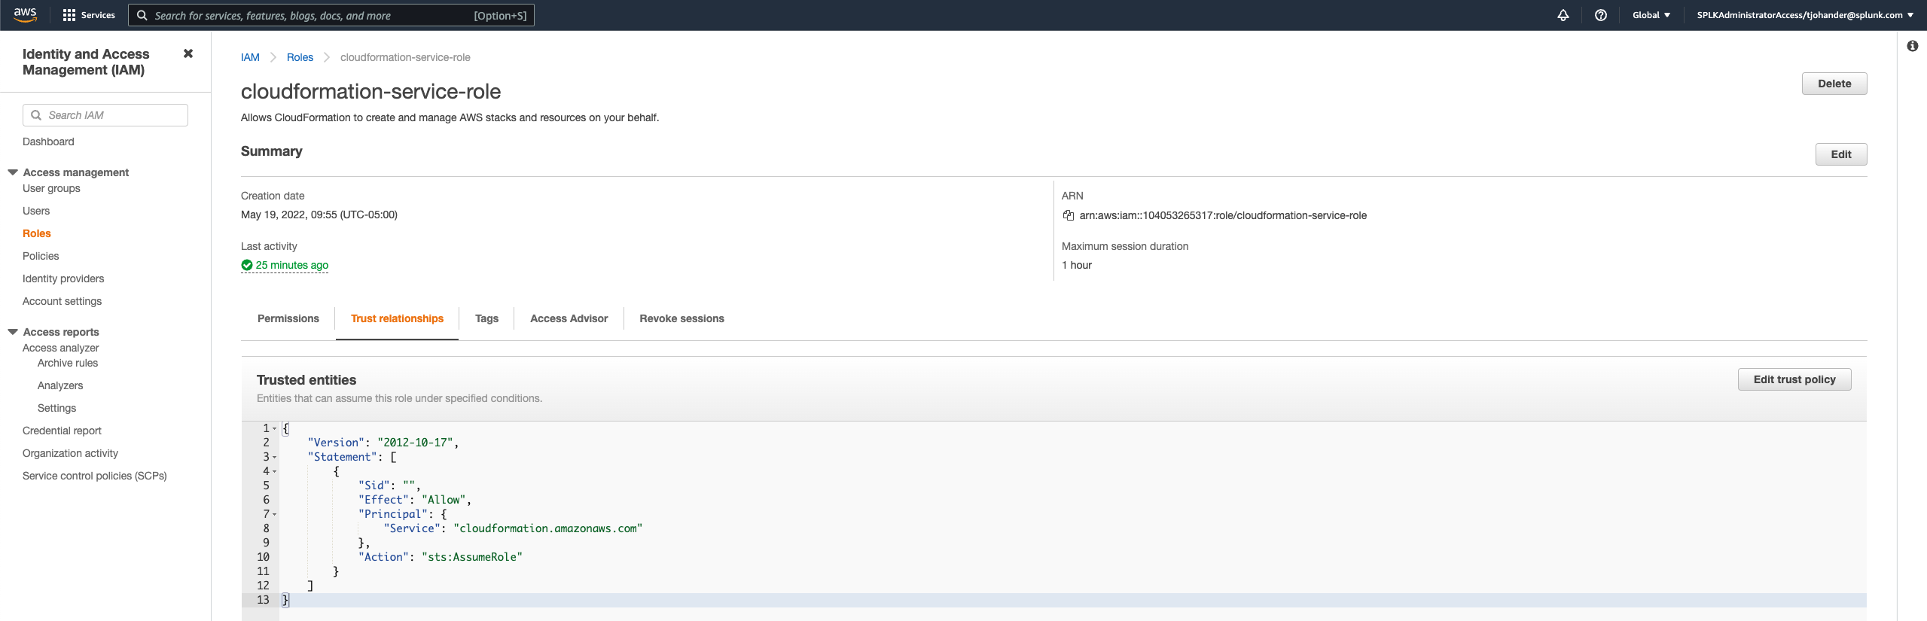
Task: Click the notifications bell icon
Action: (1563, 15)
